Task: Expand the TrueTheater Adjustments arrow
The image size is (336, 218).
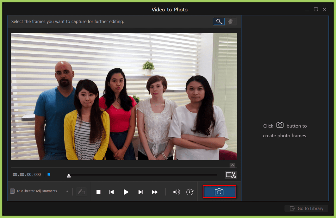Action: tap(67, 191)
